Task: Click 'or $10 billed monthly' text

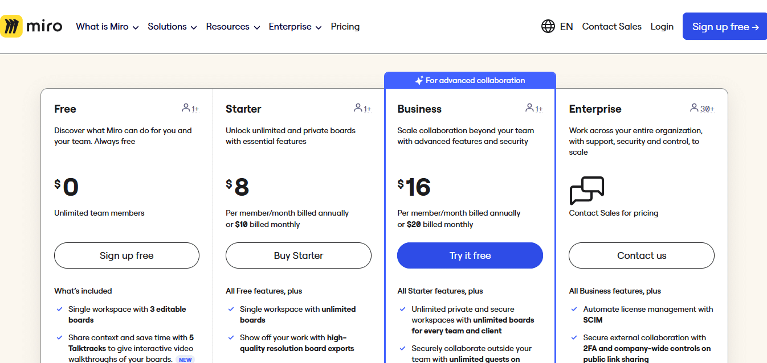Action: pyautogui.click(x=263, y=224)
